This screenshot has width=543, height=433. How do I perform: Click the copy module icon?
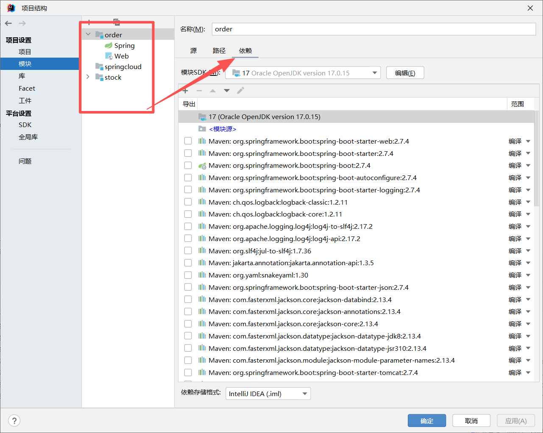click(116, 22)
